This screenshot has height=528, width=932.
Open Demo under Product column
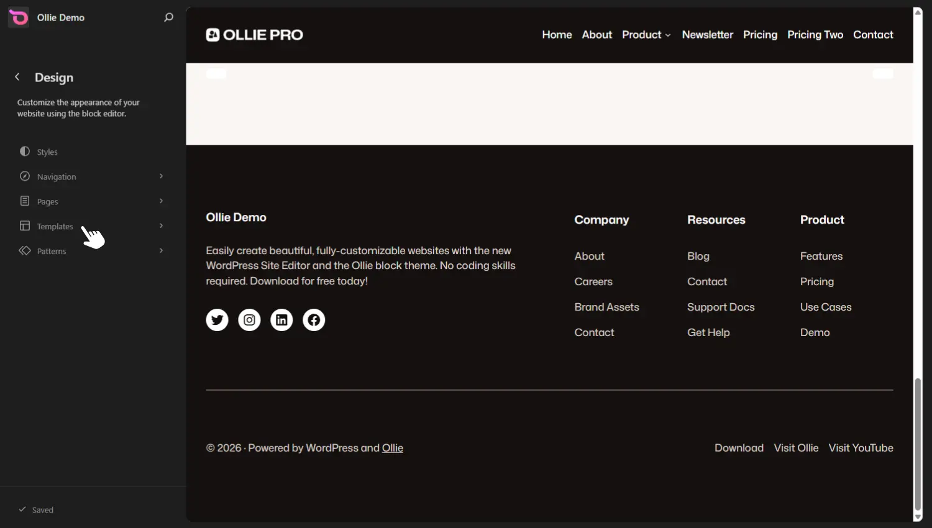click(x=815, y=332)
